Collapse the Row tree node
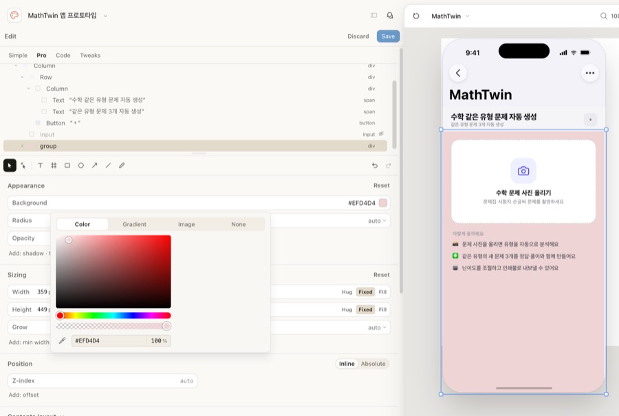619x416 pixels. click(22, 78)
